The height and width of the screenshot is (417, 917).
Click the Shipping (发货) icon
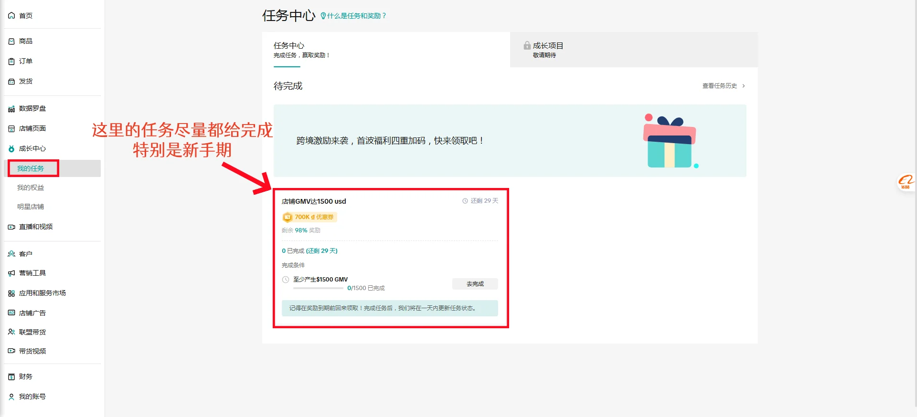pos(11,82)
